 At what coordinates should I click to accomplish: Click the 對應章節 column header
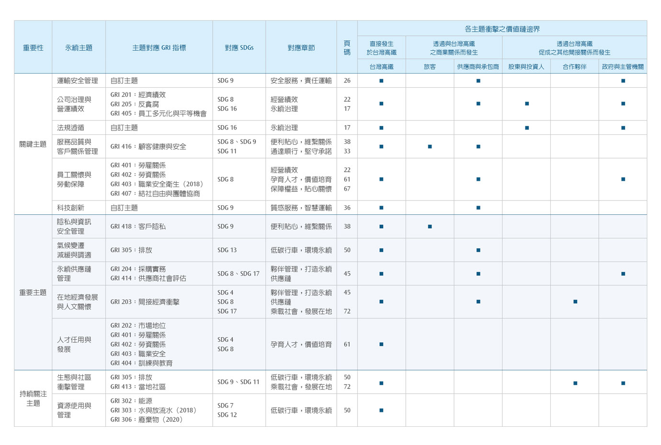(x=301, y=47)
